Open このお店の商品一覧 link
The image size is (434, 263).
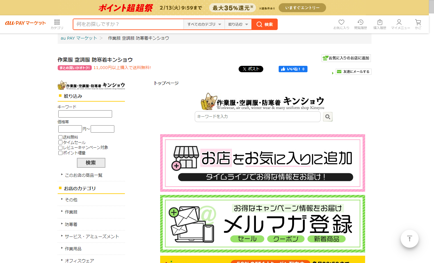coord(84,175)
